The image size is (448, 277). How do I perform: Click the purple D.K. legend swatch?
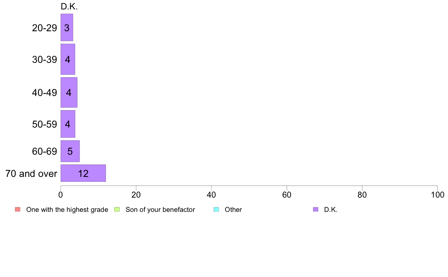(x=316, y=209)
